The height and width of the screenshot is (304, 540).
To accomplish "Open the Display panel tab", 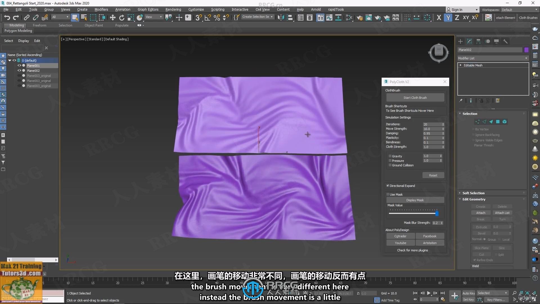I will point(496,41).
